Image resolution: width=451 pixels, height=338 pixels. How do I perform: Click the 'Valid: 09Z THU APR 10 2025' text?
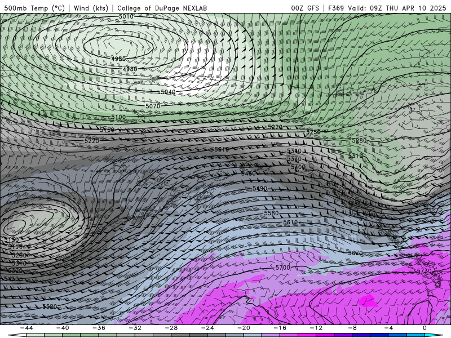click(x=397, y=8)
